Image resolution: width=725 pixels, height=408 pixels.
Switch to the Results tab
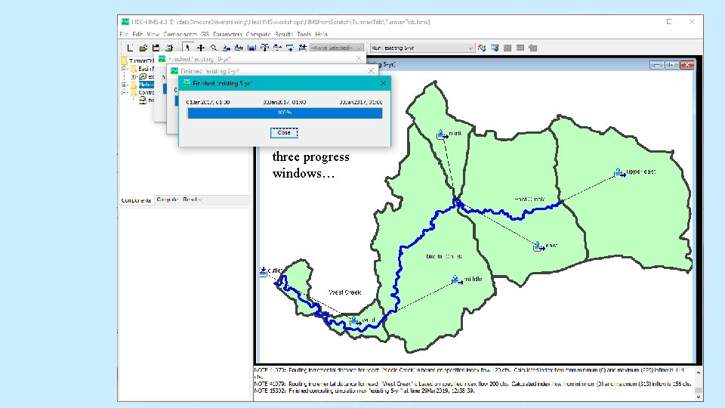tap(191, 199)
